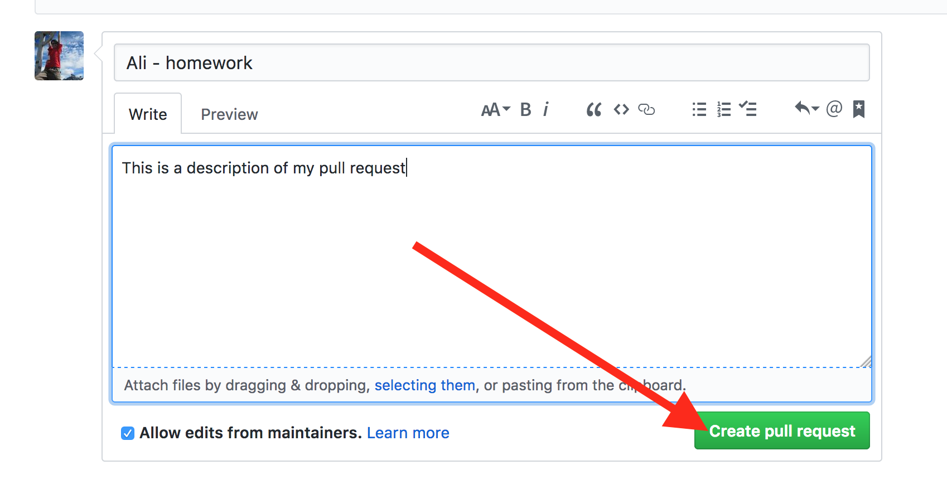Click the Create pull request button
This screenshot has width=947, height=494.
pyautogui.click(x=782, y=430)
